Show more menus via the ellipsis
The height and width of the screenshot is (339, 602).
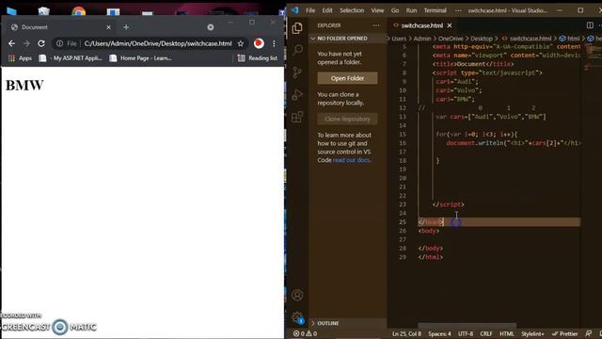point(458,10)
